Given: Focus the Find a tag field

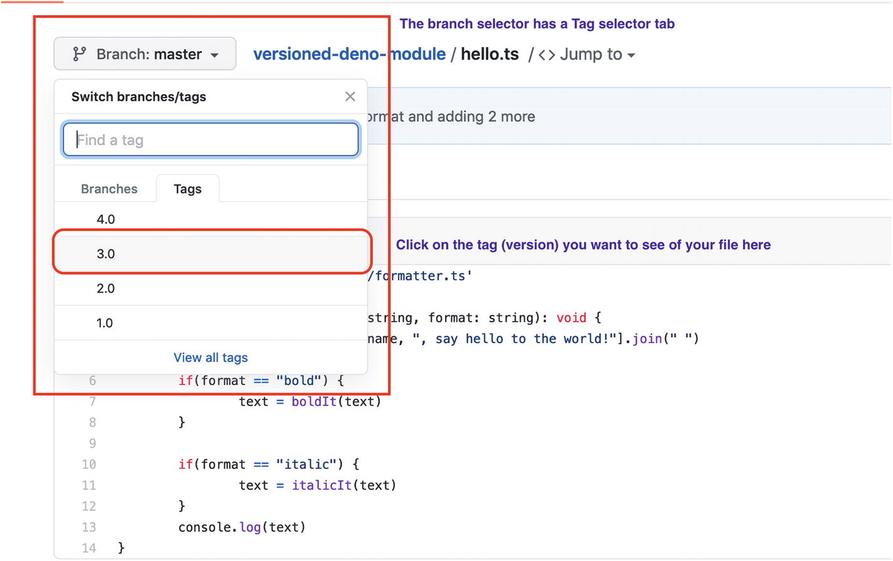Looking at the screenshot, I should (x=211, y=140).
